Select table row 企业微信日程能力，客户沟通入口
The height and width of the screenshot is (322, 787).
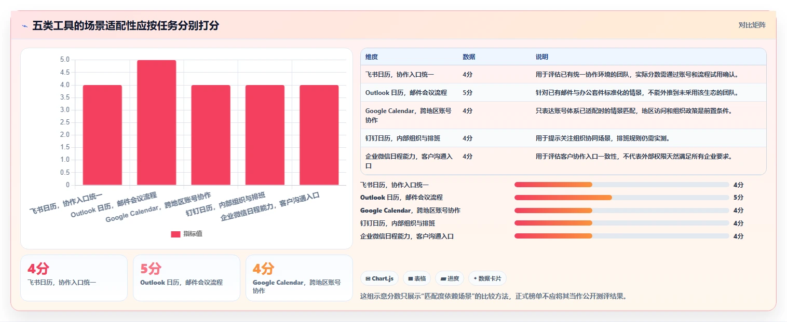point(563,161)
